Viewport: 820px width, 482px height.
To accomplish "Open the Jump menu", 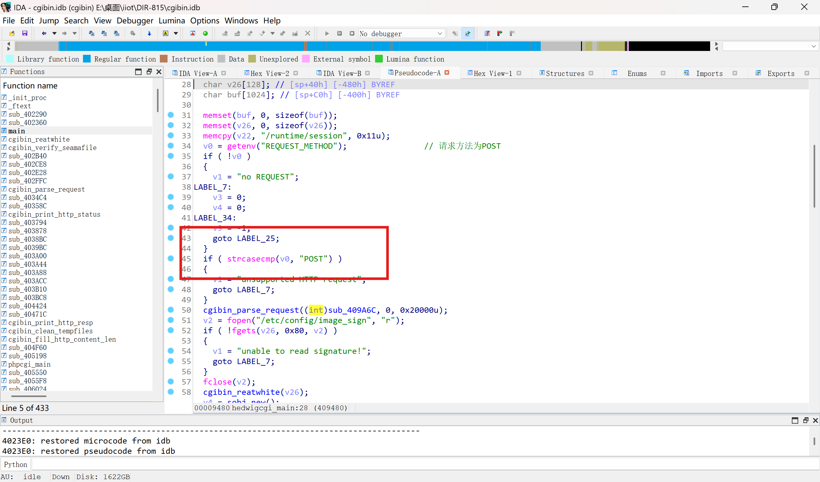I will [49, 21].
